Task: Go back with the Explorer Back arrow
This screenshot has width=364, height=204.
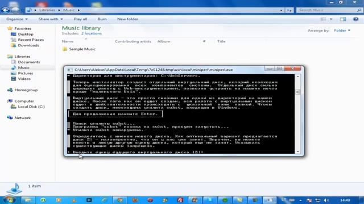Action: pos(6,10)
